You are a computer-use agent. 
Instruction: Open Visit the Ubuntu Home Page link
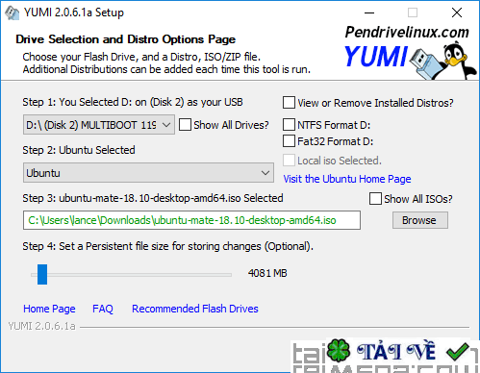coord(347,179)
